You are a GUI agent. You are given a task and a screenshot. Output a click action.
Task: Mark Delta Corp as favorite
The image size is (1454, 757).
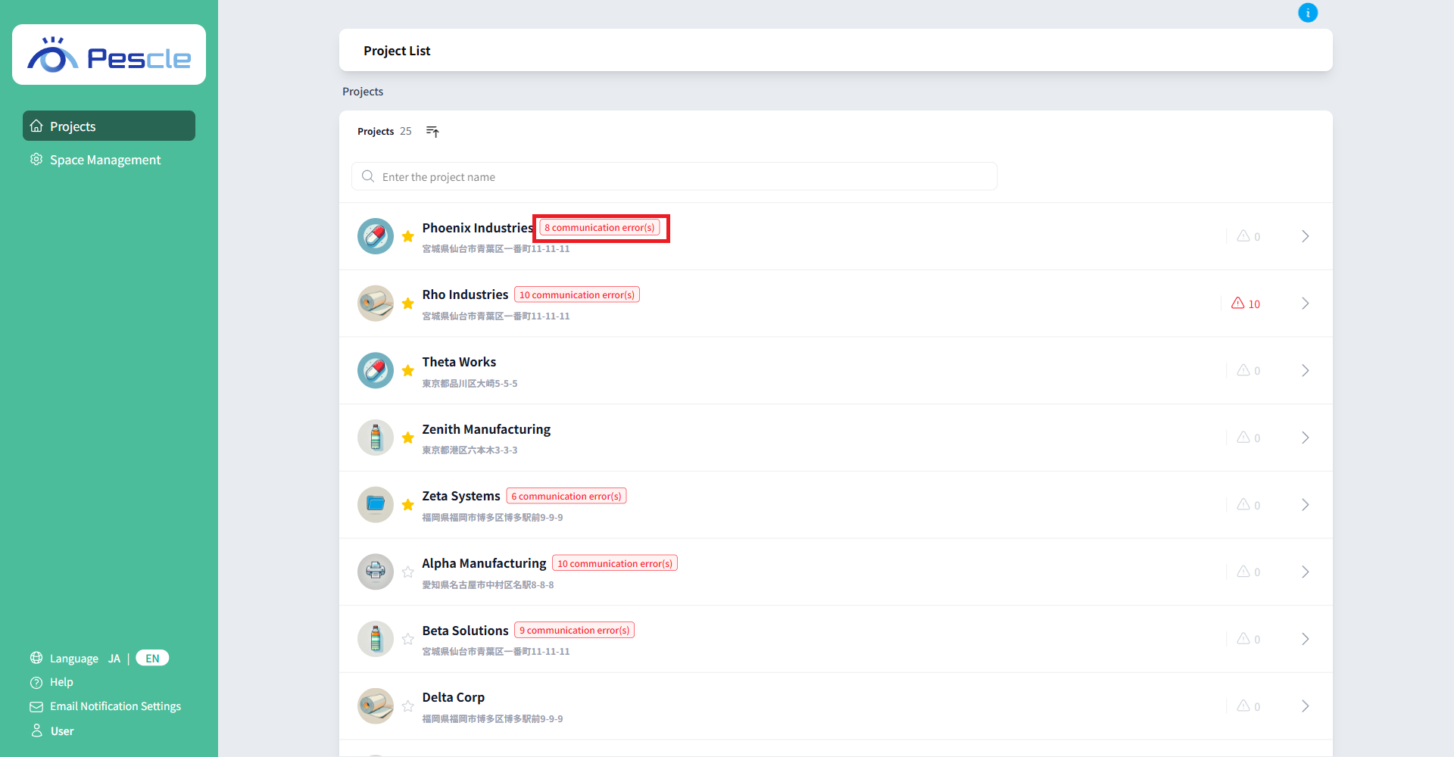(408, 706)
